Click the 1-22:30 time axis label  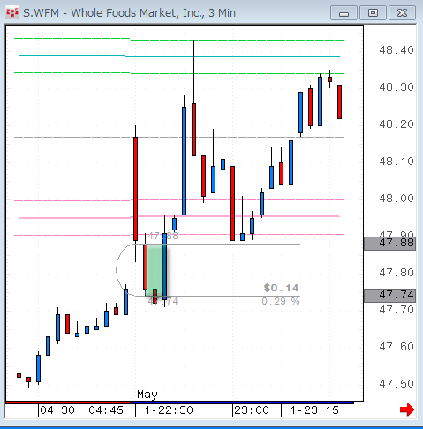[x=169, y=410]
